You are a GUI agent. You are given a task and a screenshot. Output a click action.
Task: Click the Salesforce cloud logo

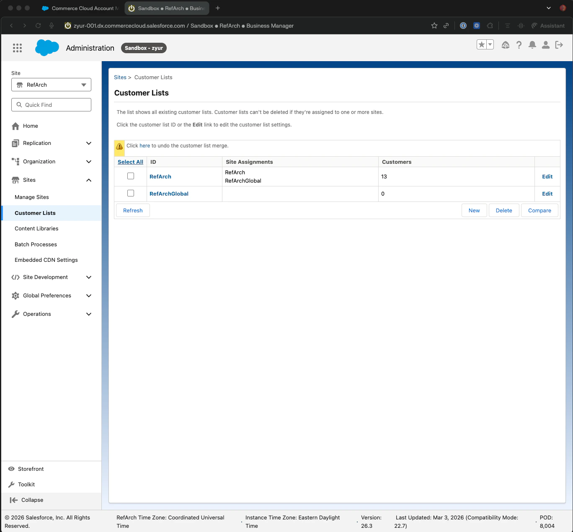47,48
